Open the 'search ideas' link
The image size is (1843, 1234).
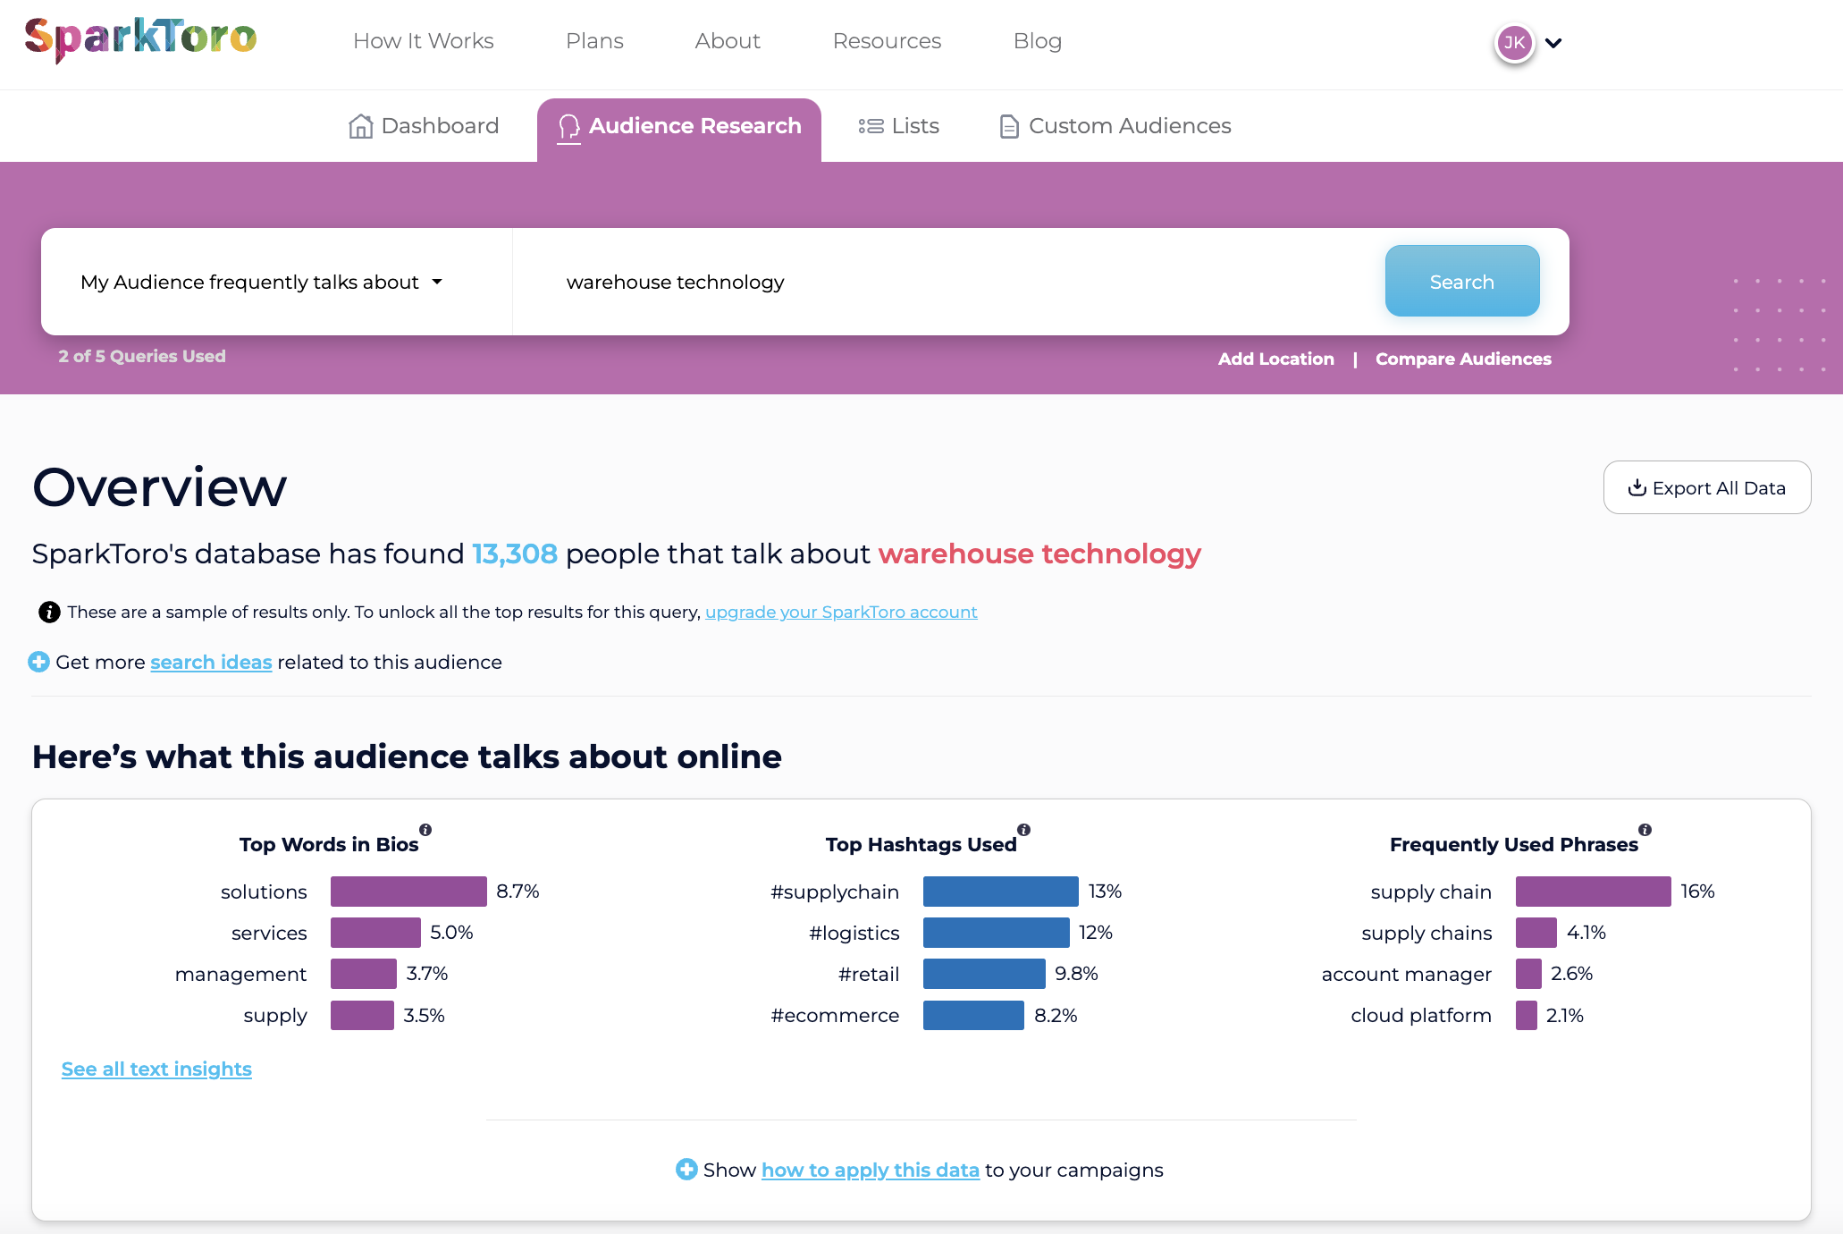[211, 662]
